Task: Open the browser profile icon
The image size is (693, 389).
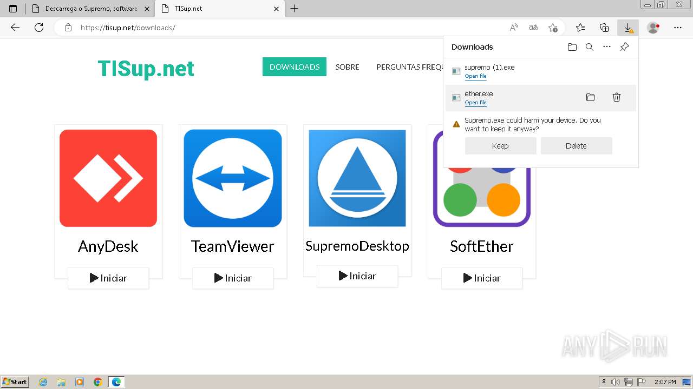Action: [x=653, y=28]
